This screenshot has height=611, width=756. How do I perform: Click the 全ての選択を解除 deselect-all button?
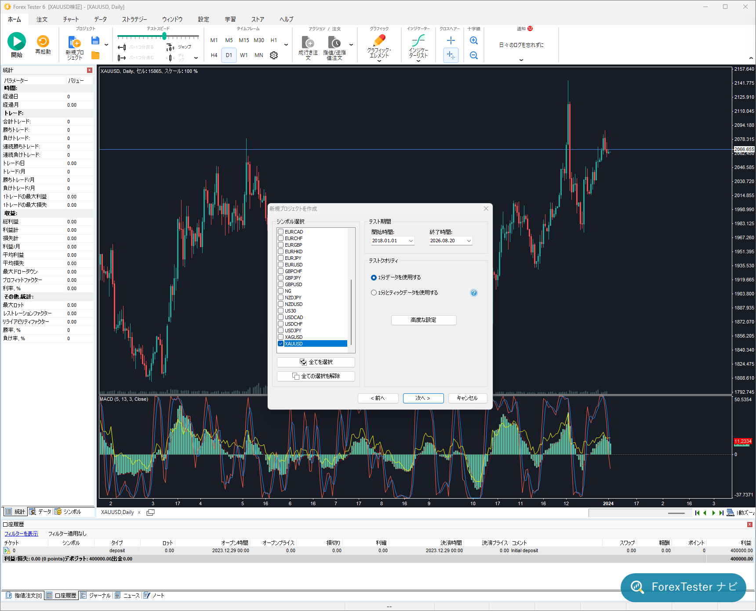point(316,376)
